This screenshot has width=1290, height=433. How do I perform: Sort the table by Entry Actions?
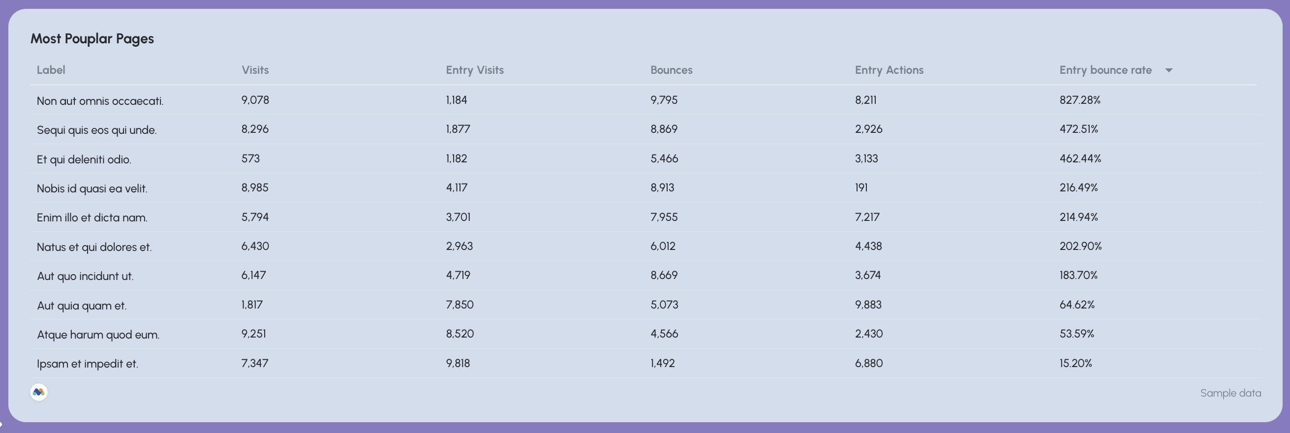point(890,70)
